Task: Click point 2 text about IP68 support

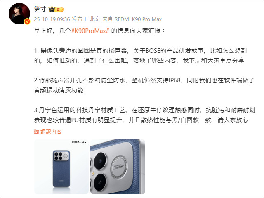Action: tap(144, 85)
